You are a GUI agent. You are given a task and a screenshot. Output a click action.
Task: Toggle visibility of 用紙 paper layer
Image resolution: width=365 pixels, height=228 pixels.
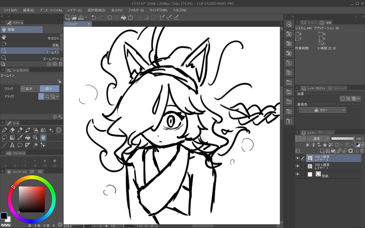[297, 174]
